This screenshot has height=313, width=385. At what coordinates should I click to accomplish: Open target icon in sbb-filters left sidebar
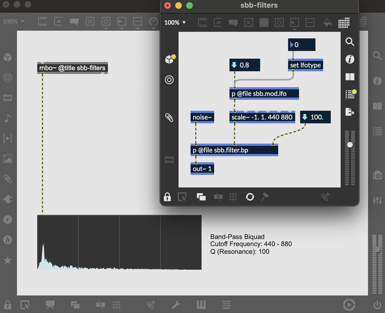169,80
